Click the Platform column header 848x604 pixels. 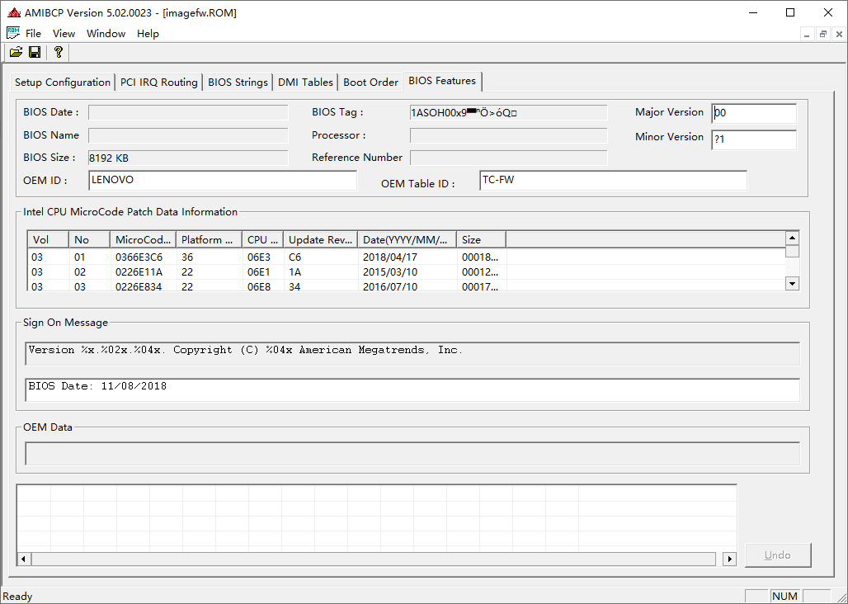point(209,239)
